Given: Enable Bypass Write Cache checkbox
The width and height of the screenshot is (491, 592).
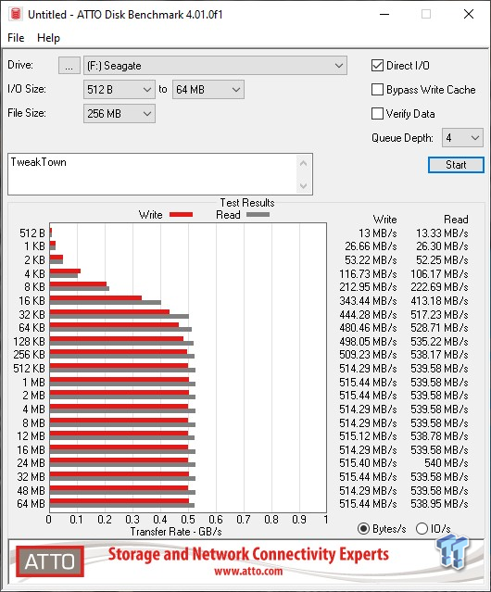Looking at the screenshot, I should [377, 90].
